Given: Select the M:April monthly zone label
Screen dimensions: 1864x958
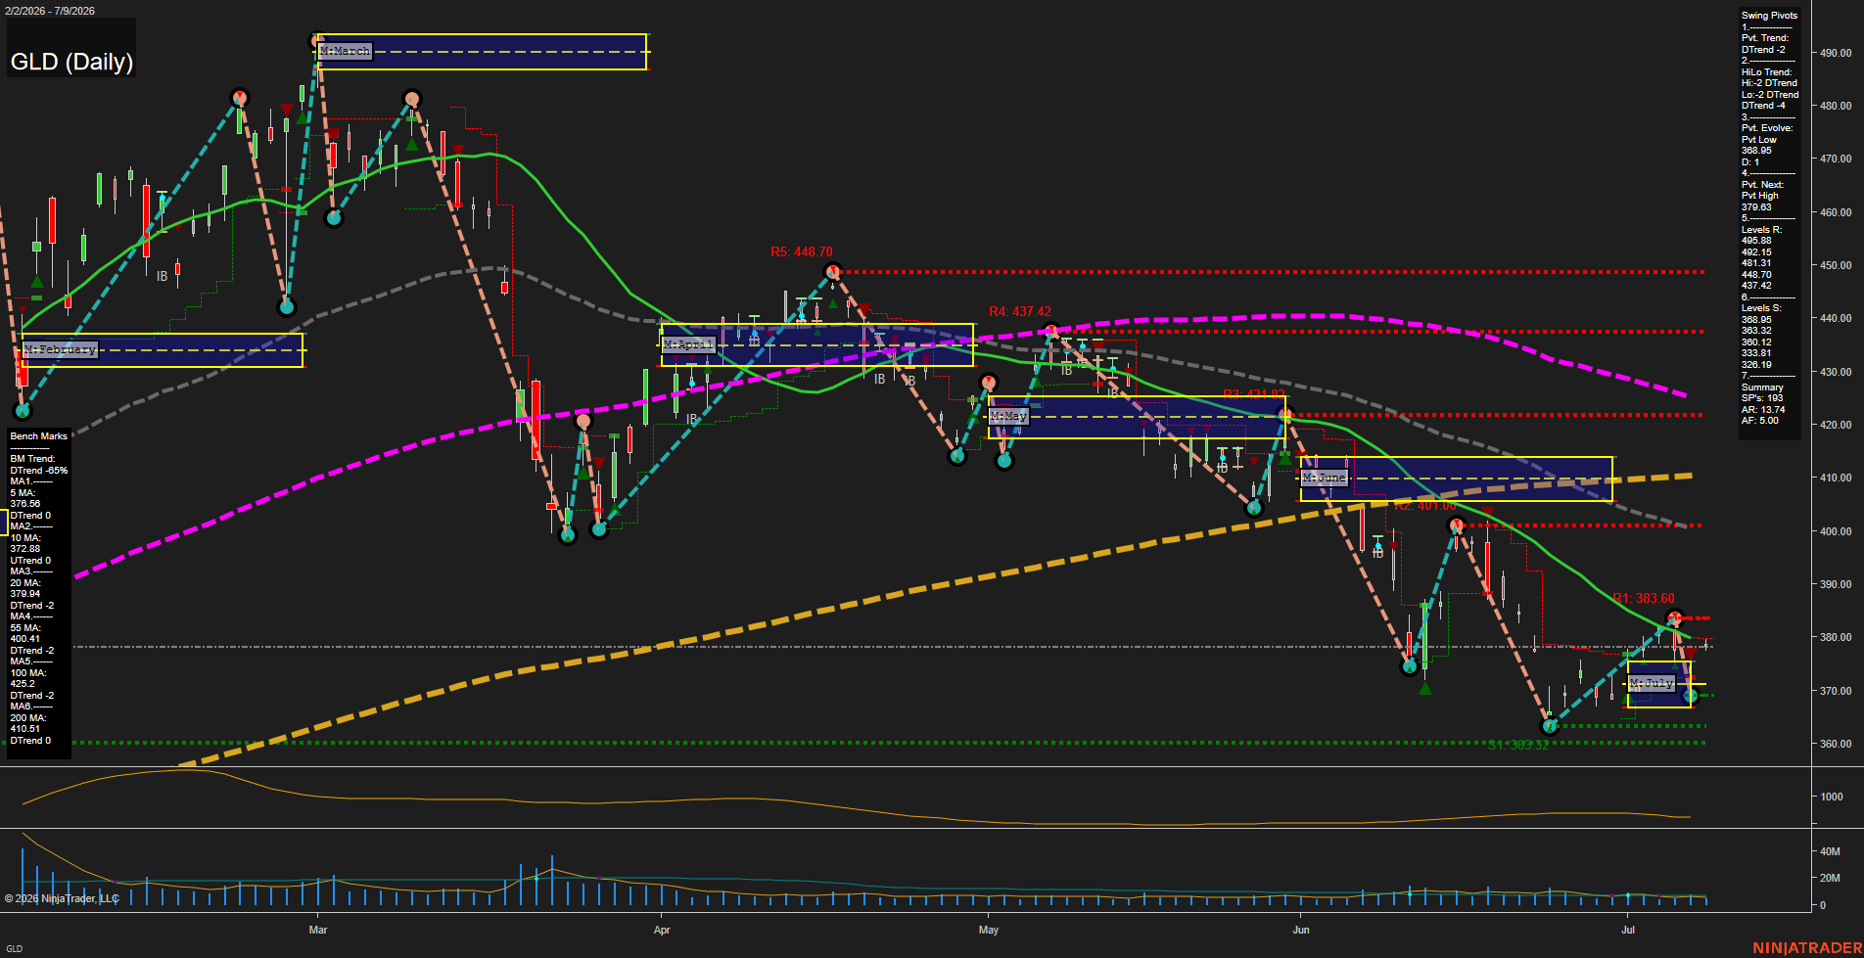Looking at the screenshot, I should click(689, 344).
